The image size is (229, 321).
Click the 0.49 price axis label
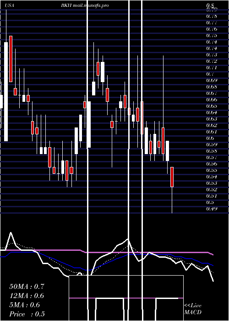(x=212, y=209)
